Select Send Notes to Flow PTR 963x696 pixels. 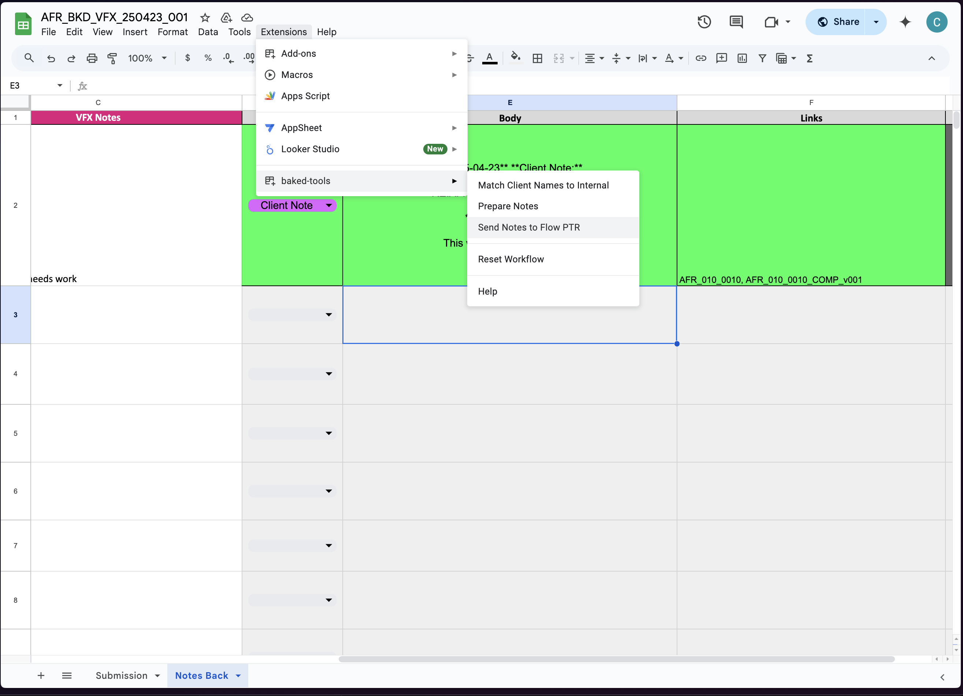tap(529, 228)
